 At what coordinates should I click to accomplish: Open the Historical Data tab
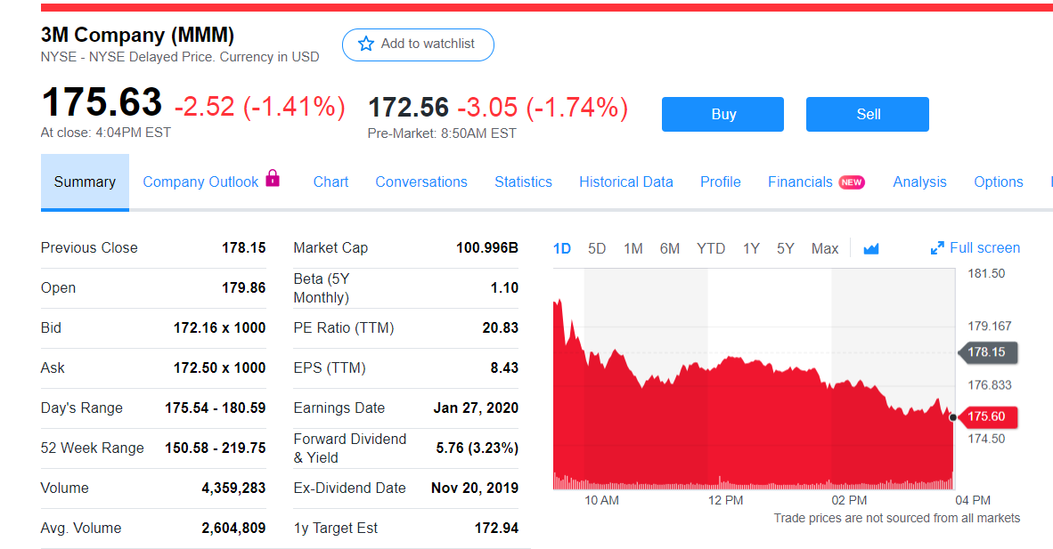pyautogui.click(x=626, y=182)
